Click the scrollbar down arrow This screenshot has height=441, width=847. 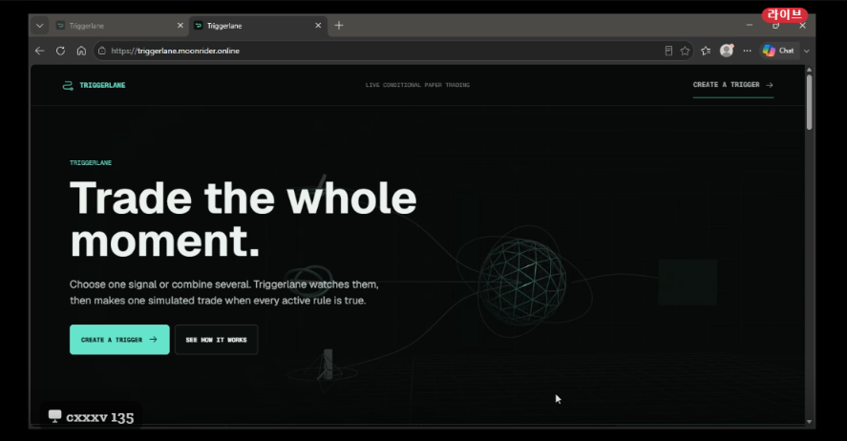tap(809, 422)
